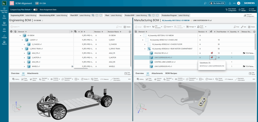This screenshot has width=258, height=122.
Task: Open the Inbox in the left sidebar
Action: pos(4,30)
